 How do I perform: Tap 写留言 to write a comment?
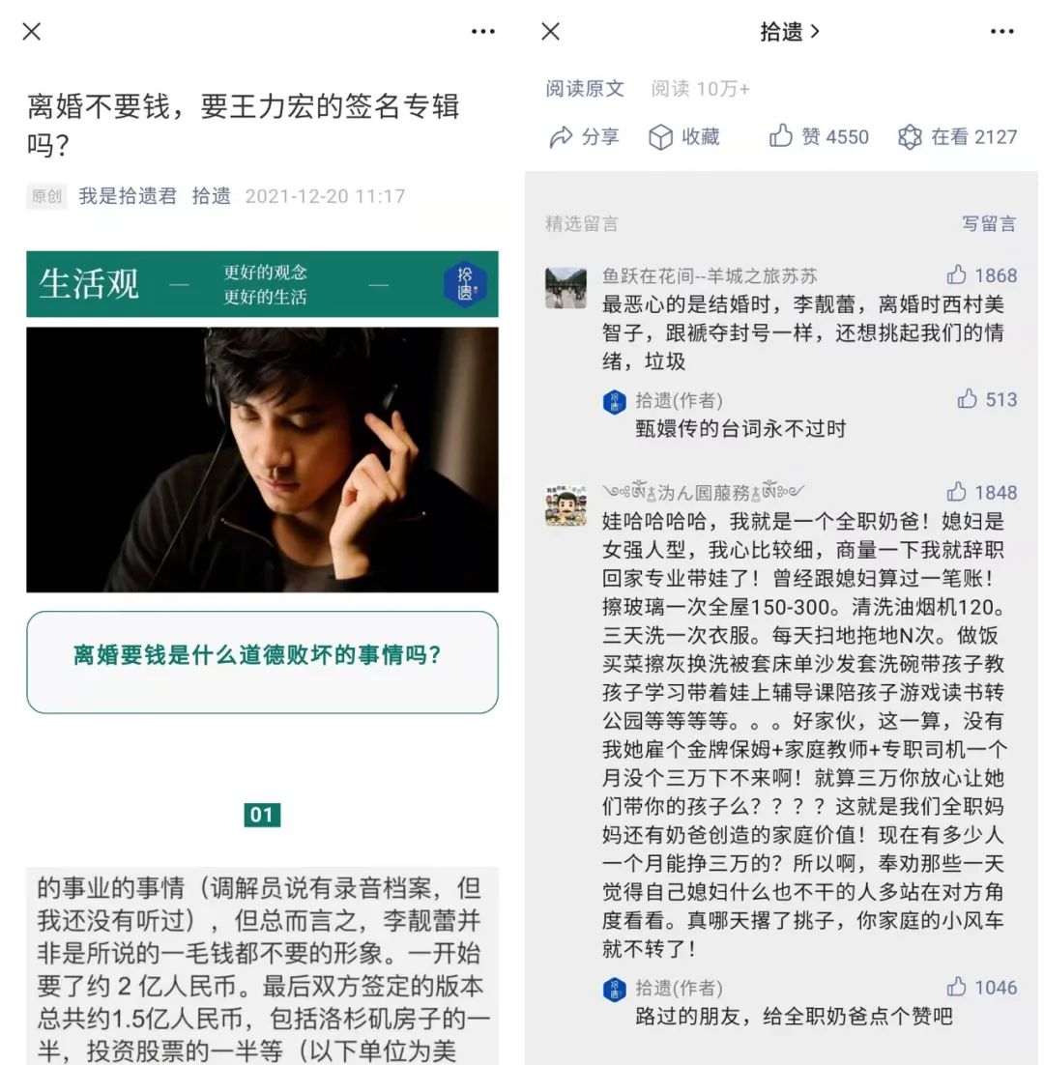989,223
